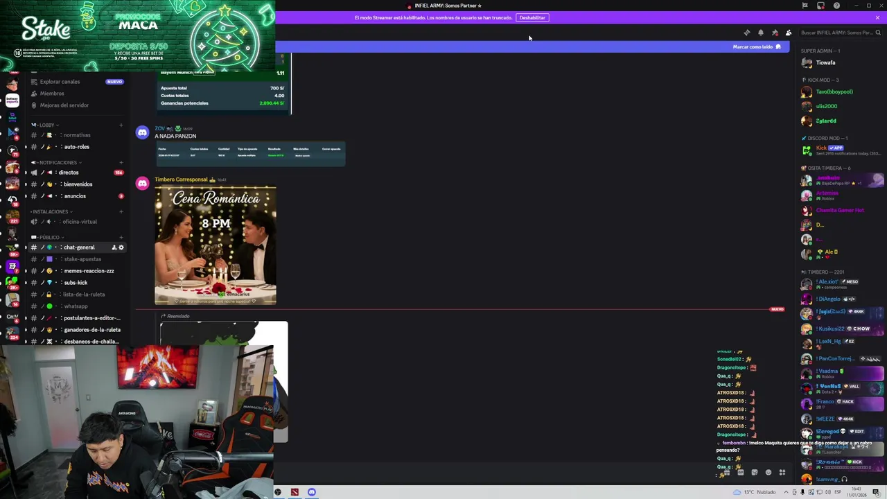Open weather widget 13°C Nublado
This screenshot has height=499, width=887.
[755, 492]
